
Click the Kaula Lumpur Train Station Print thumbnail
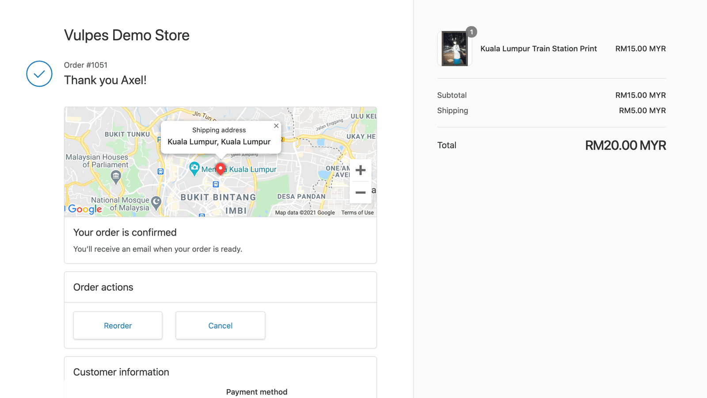coord(454,49)
